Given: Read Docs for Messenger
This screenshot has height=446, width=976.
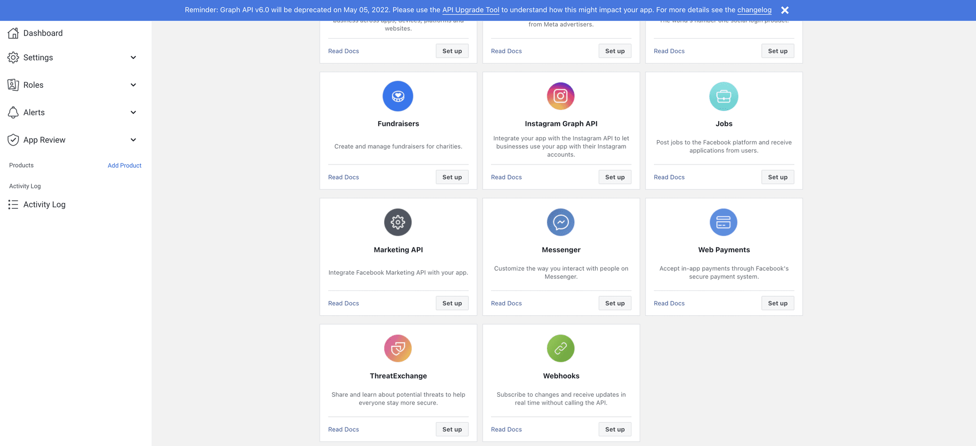Looking at the screenshot, I should tap(506, 303).
